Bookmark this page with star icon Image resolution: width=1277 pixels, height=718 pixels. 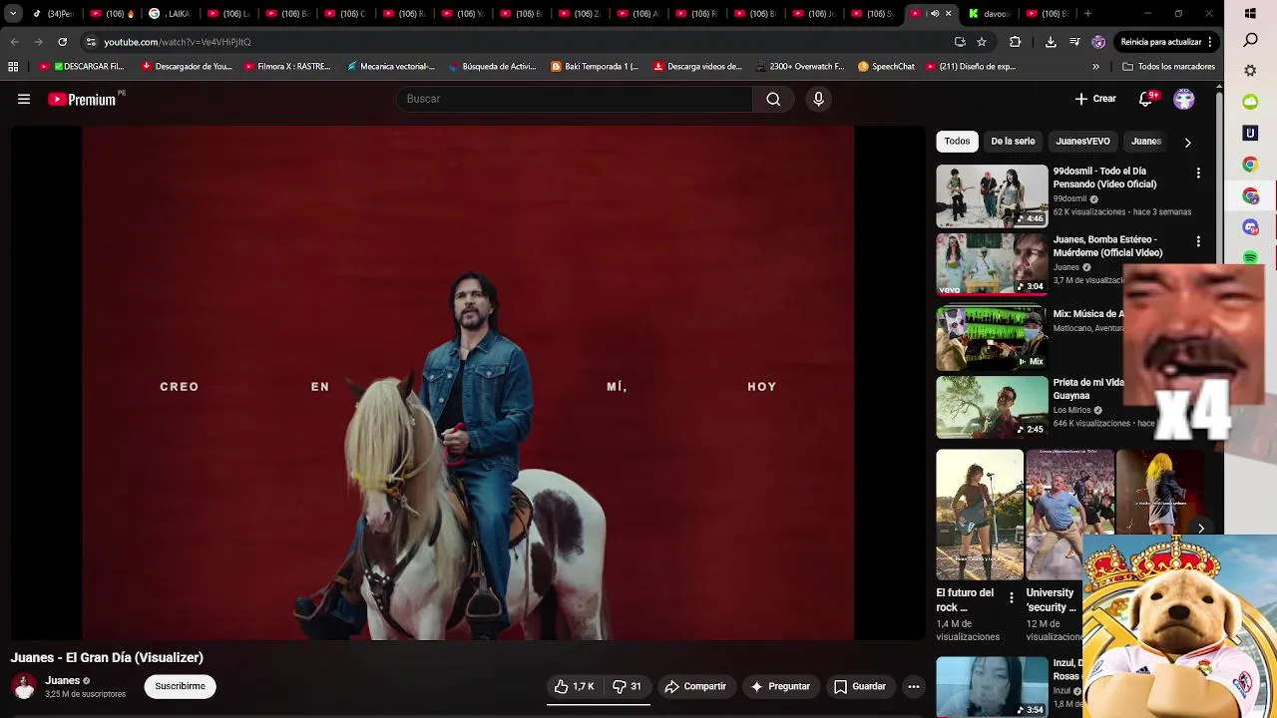click(x=982, y=42)
